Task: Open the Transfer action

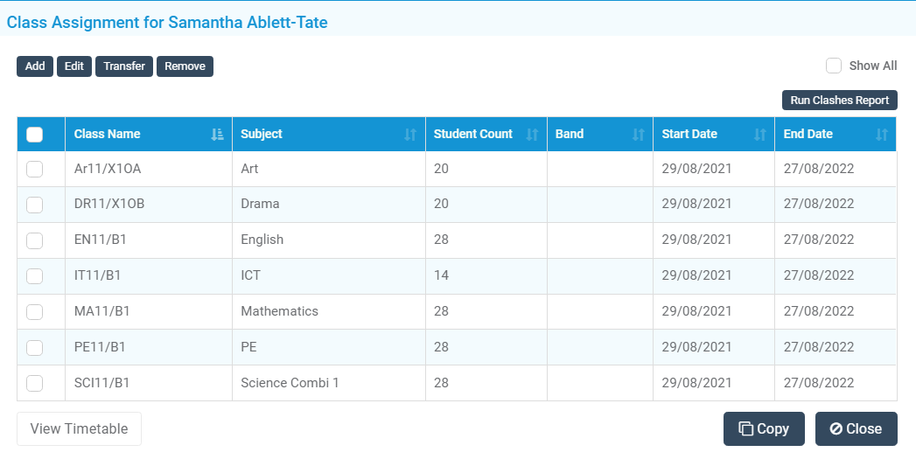Action: pyautogui.click(x=124, y=66)
